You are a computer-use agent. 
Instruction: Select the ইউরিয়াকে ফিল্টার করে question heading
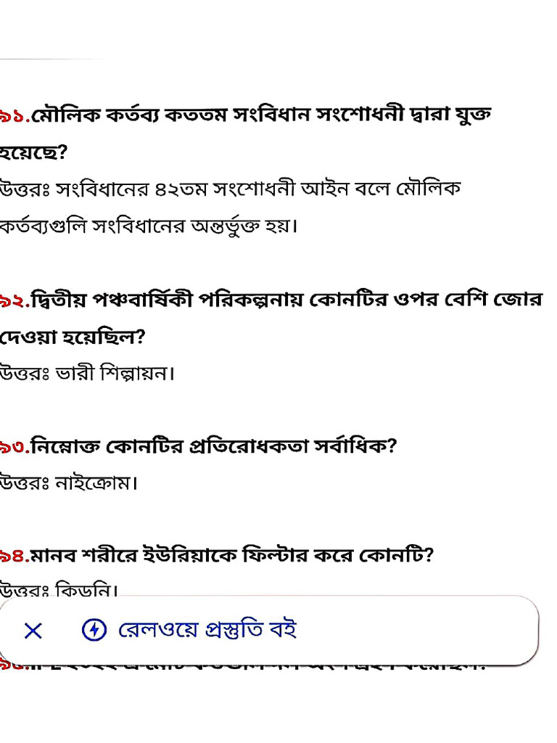(216, 555)
